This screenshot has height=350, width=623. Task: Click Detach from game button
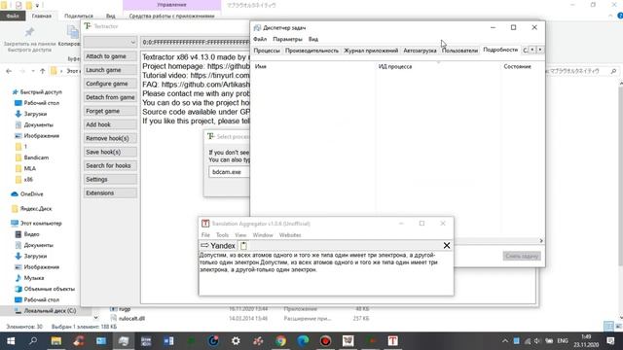coord(110,97)
